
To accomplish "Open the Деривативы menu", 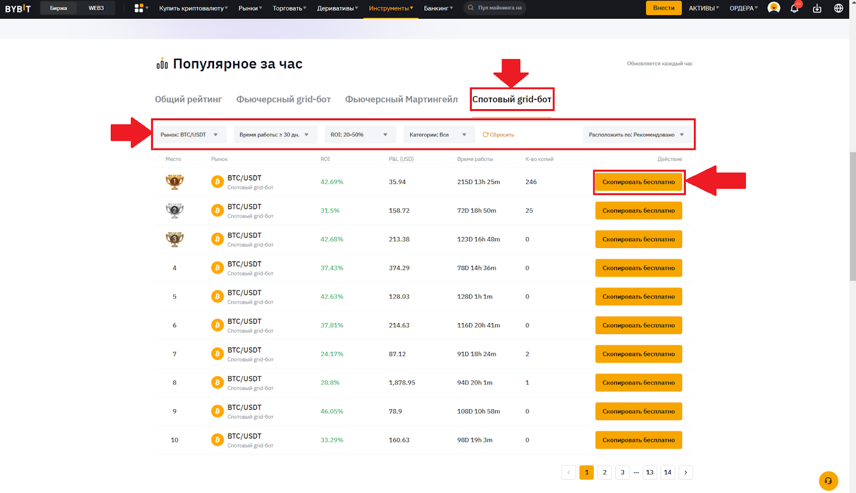I will pyautogui.click(x=337, y=8).
